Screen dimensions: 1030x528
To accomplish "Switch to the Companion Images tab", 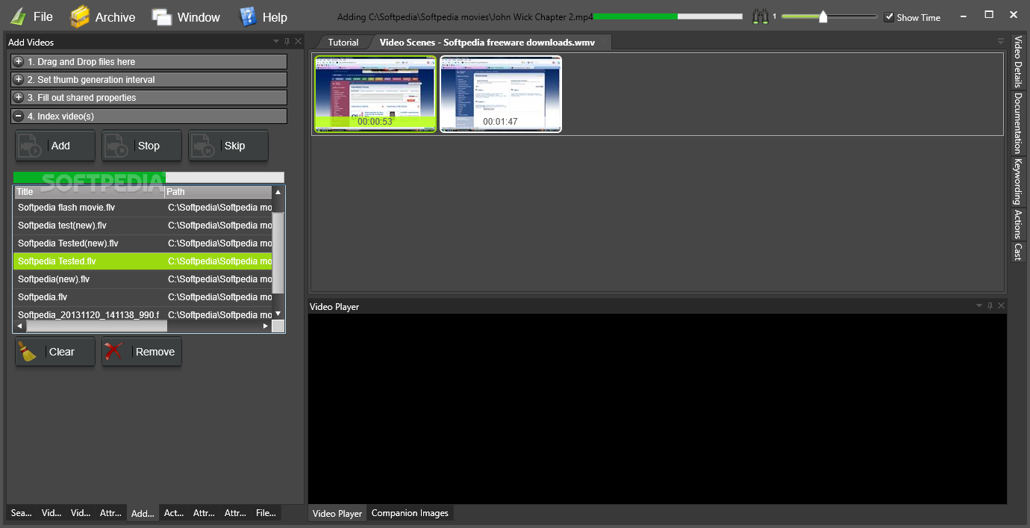I will click(410, 513).
